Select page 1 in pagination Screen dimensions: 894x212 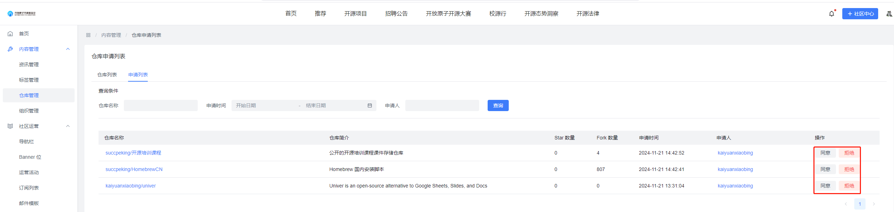click(x=860, y=204)
